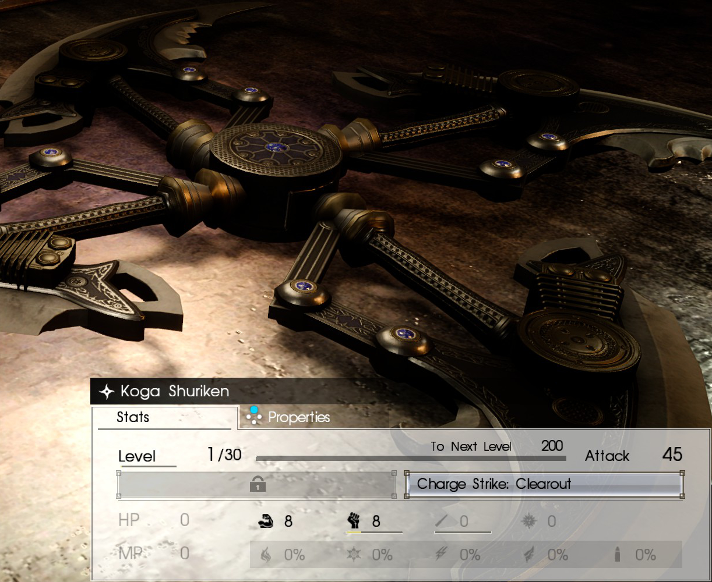Click the 1/30 level value
The height and width of the screenshot is (582, 712).
[224, 455]
